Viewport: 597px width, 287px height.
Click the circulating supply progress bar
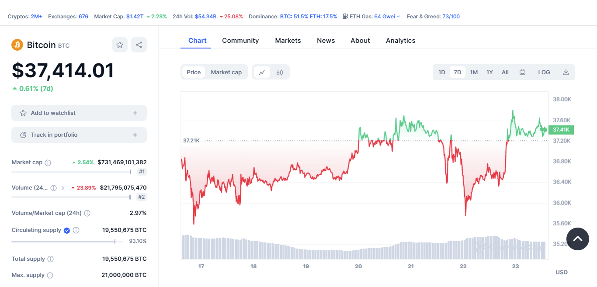click(x=67, y=241)
